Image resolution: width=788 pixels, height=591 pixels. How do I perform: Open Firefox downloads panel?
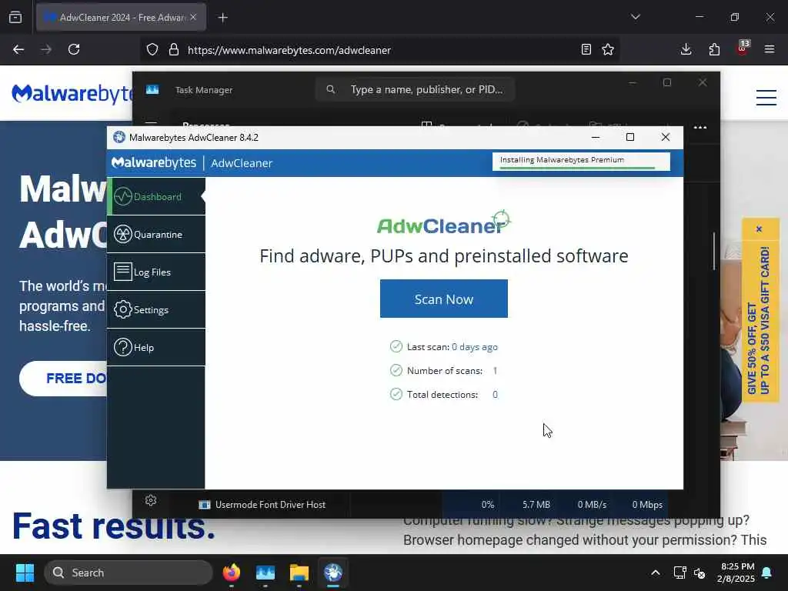[686, 49]
